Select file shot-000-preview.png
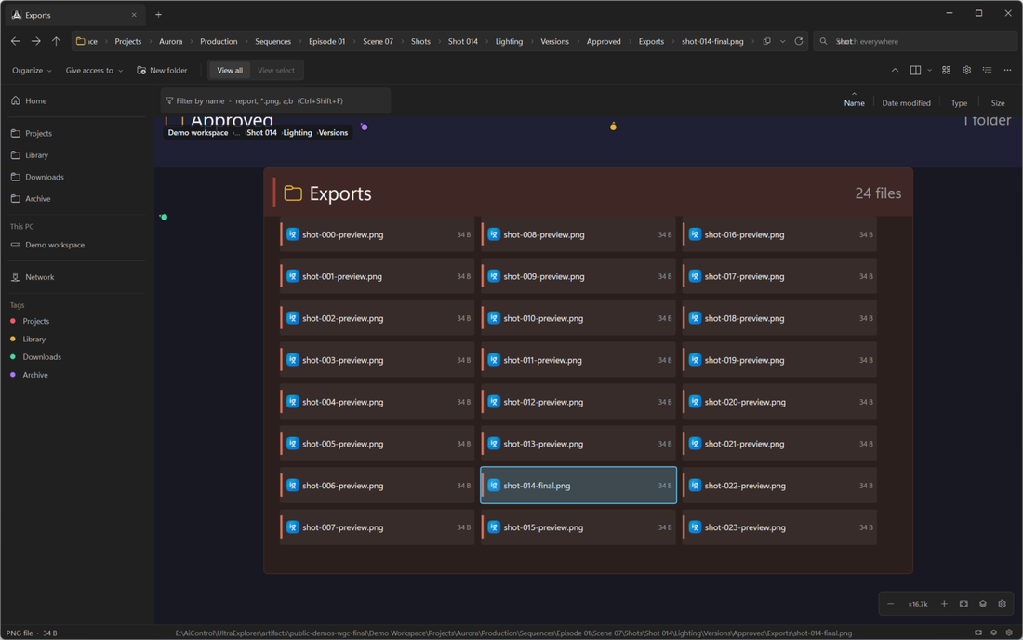 377,234
